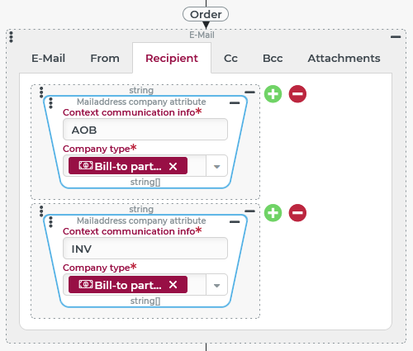
Task: Click red minus beside first recipient block
Action: click(x=297, y=94)
